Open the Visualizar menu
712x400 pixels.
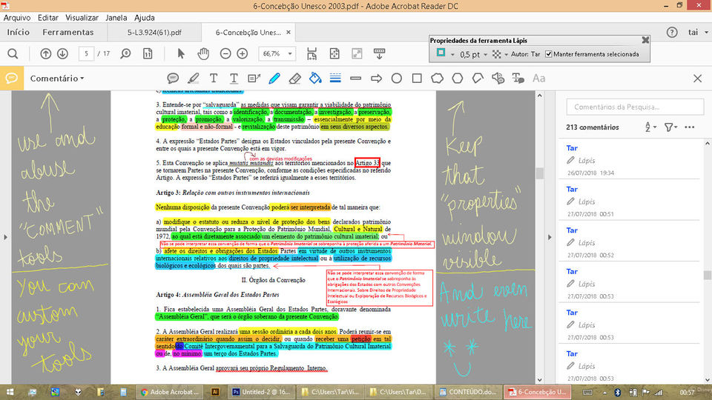82,17
